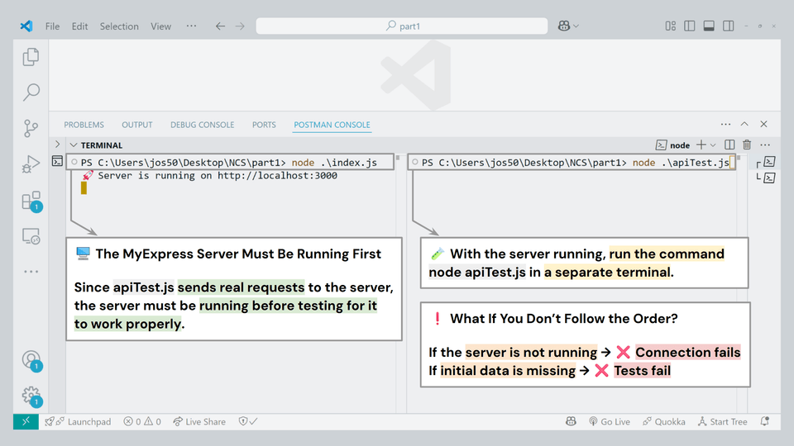Open panel views and more actions ellipsis

(x=725, y=124)
